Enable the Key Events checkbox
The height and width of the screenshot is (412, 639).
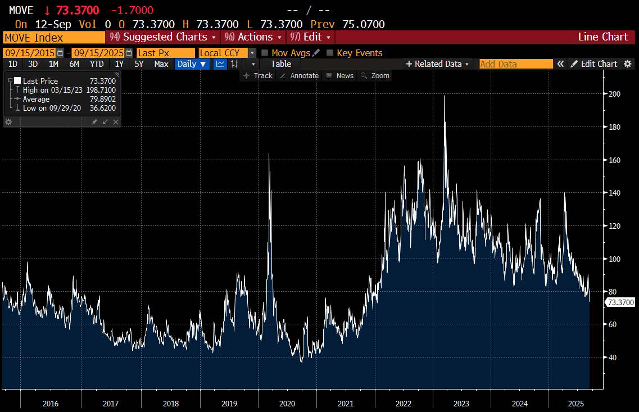330,53
